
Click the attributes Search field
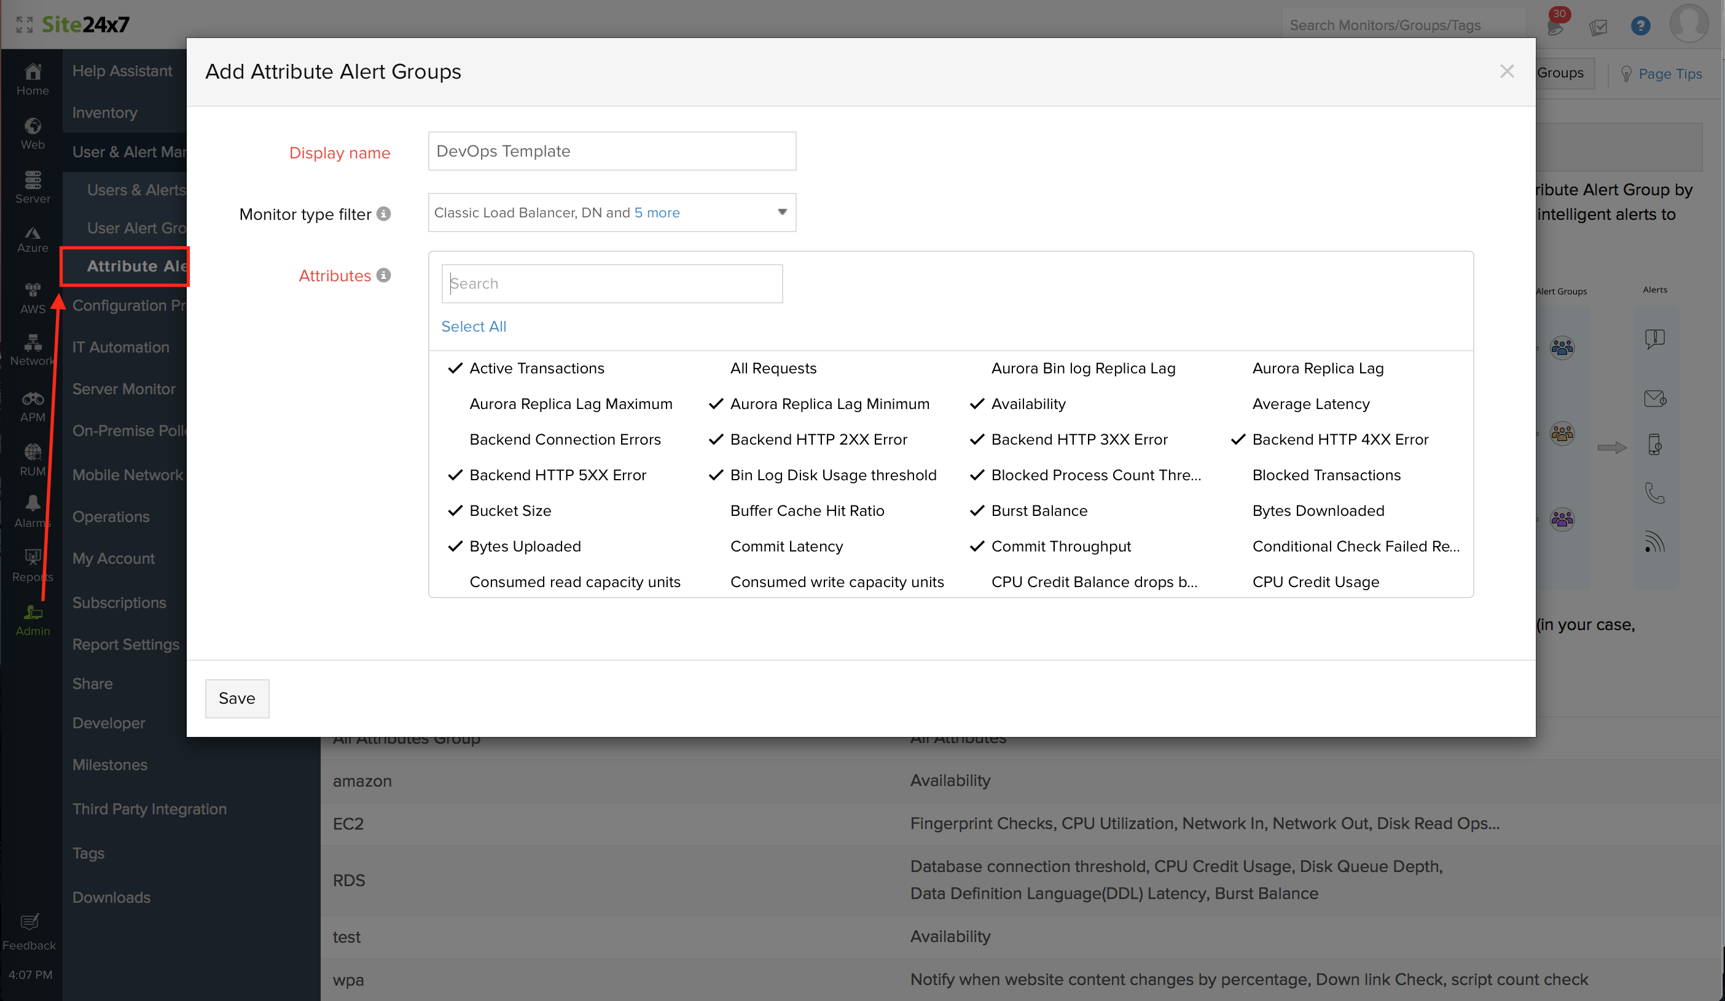611,283
